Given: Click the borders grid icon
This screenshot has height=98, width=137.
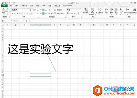Looking at the screenshot, I should [x=22, y=13].
